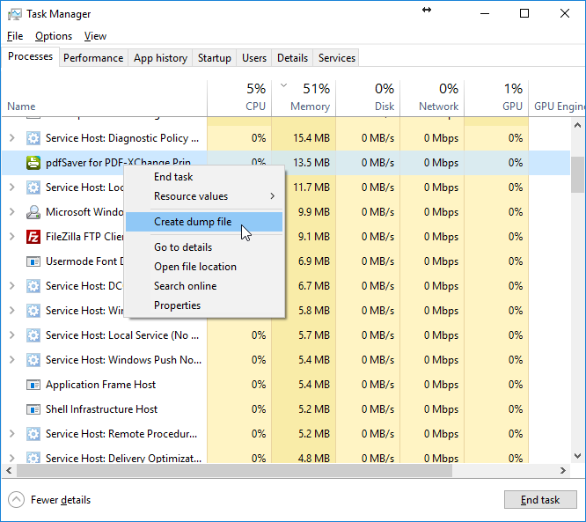
Task: Open the File menu
Action: 15,36
